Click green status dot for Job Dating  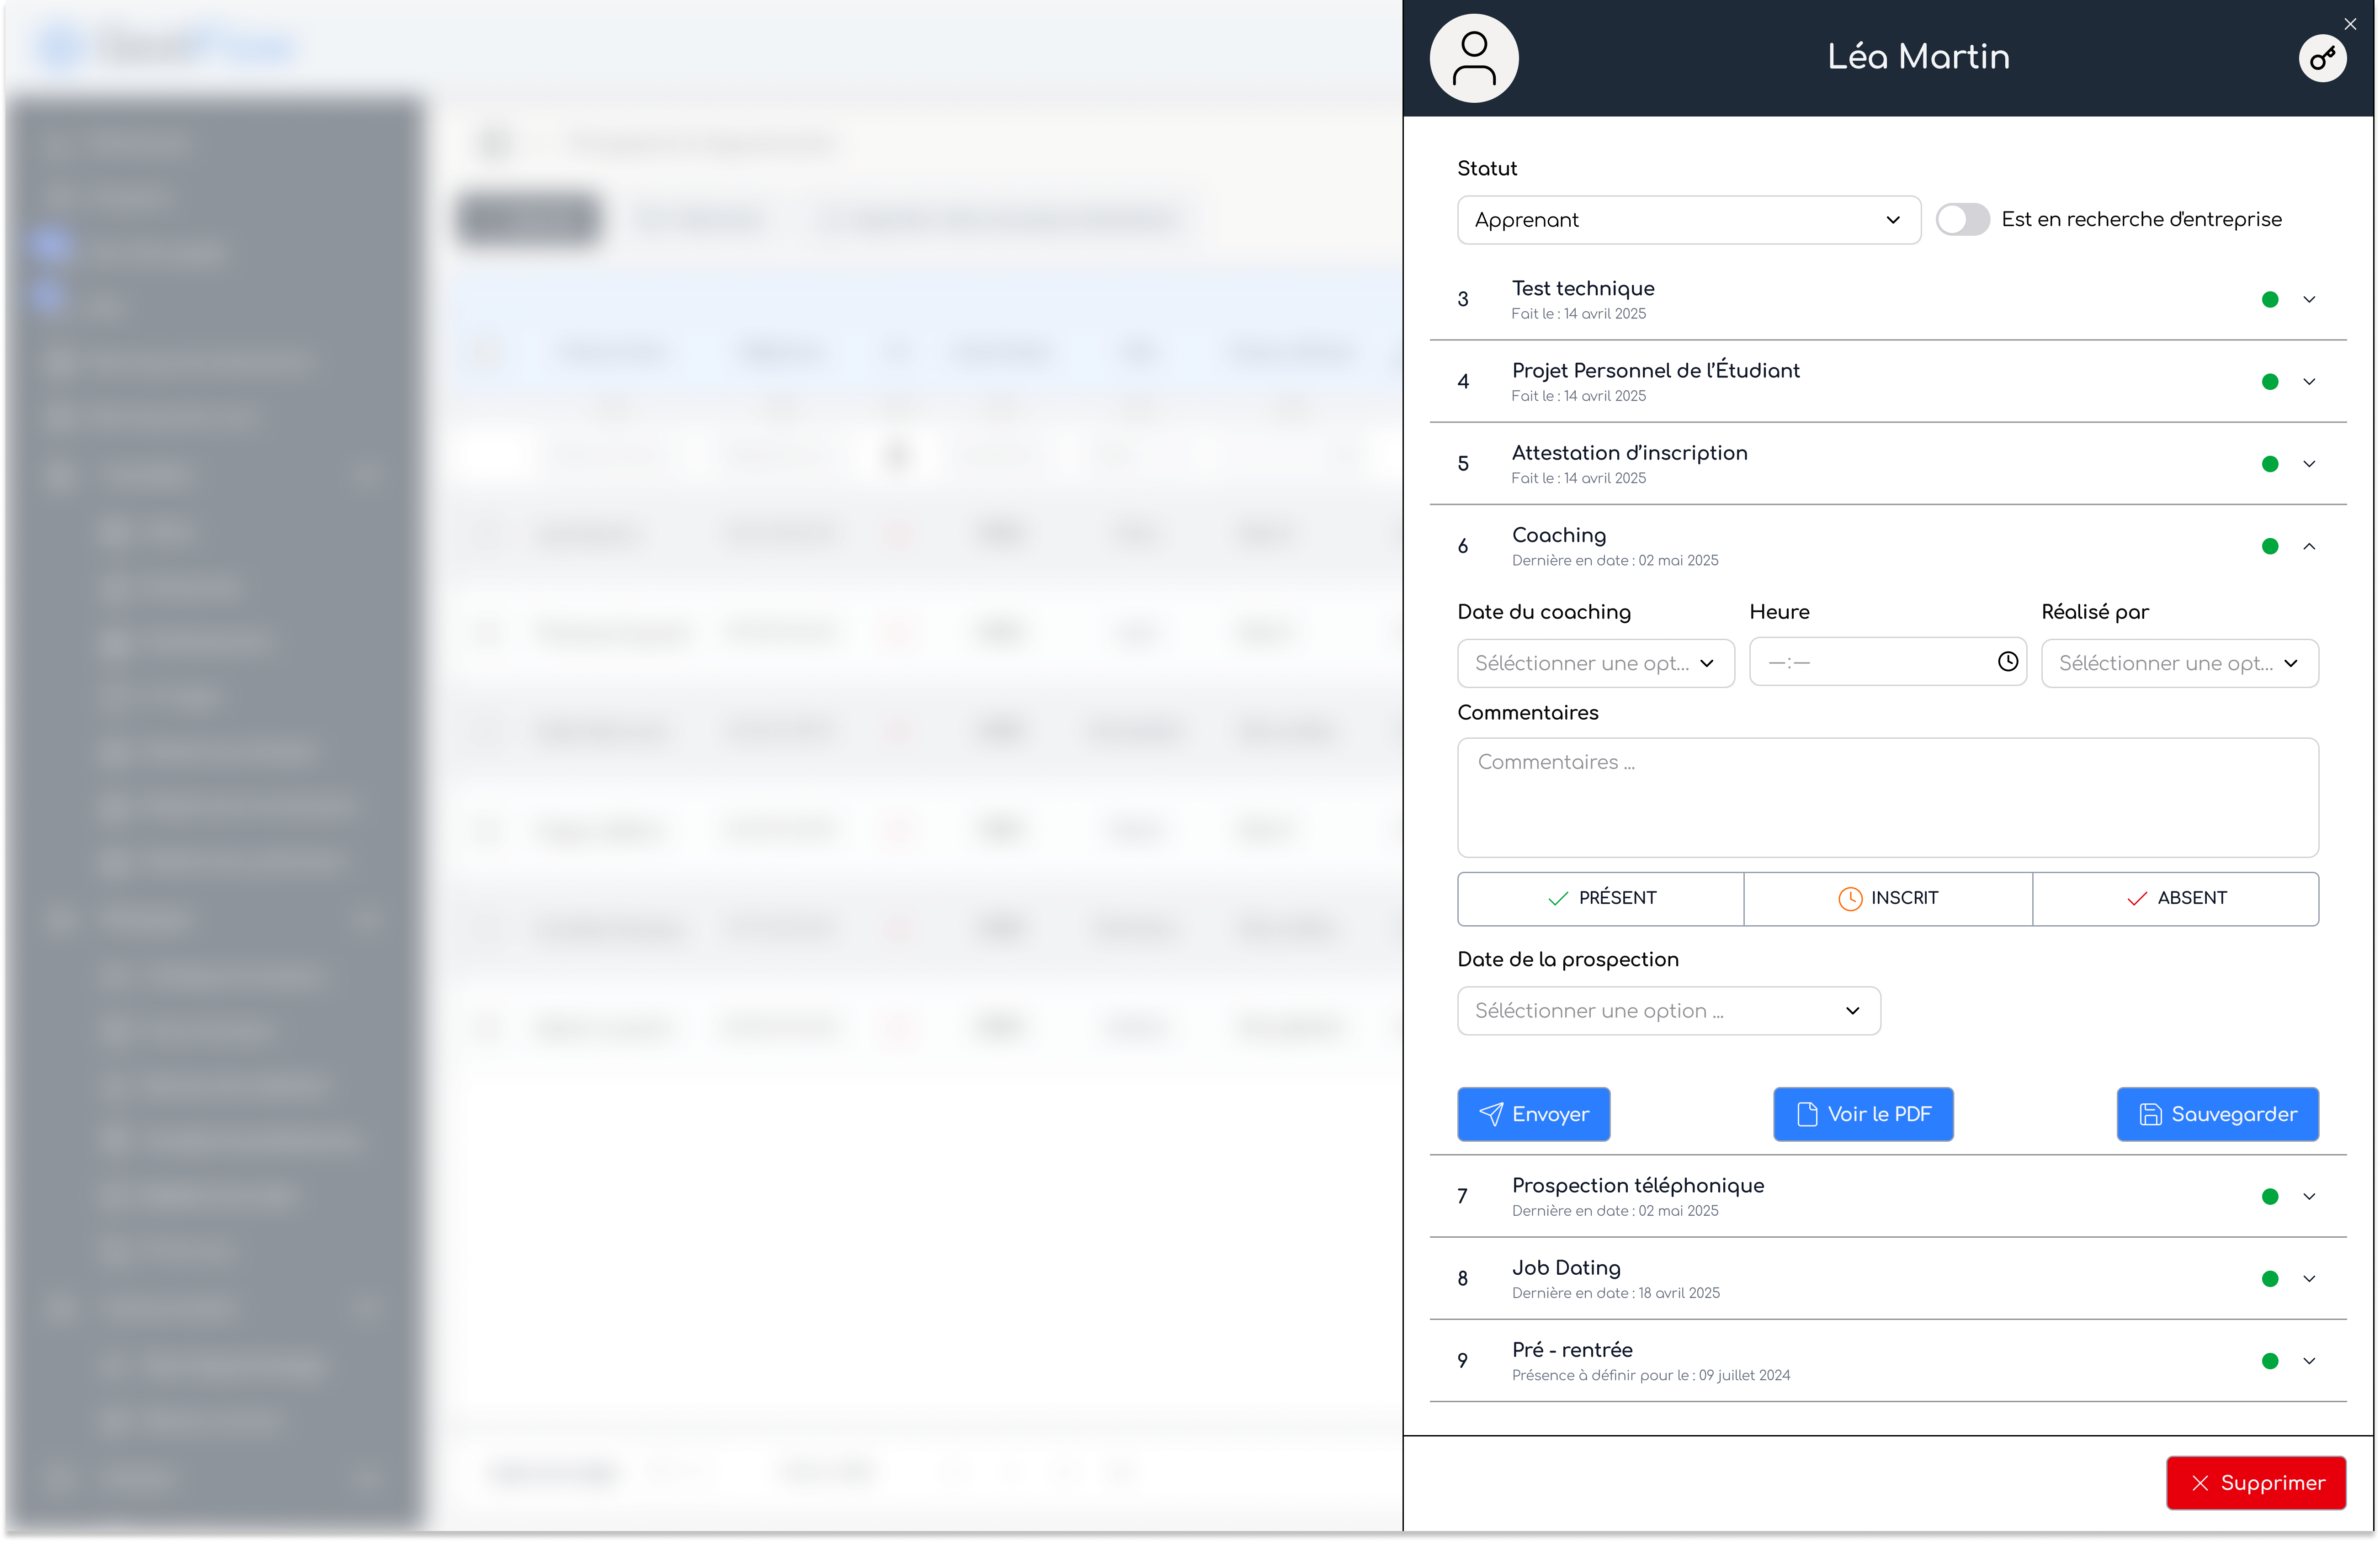(2270, 1279)
